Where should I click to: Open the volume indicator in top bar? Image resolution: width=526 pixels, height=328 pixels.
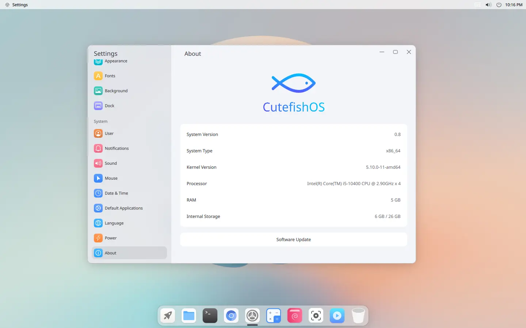coord(488,5)
